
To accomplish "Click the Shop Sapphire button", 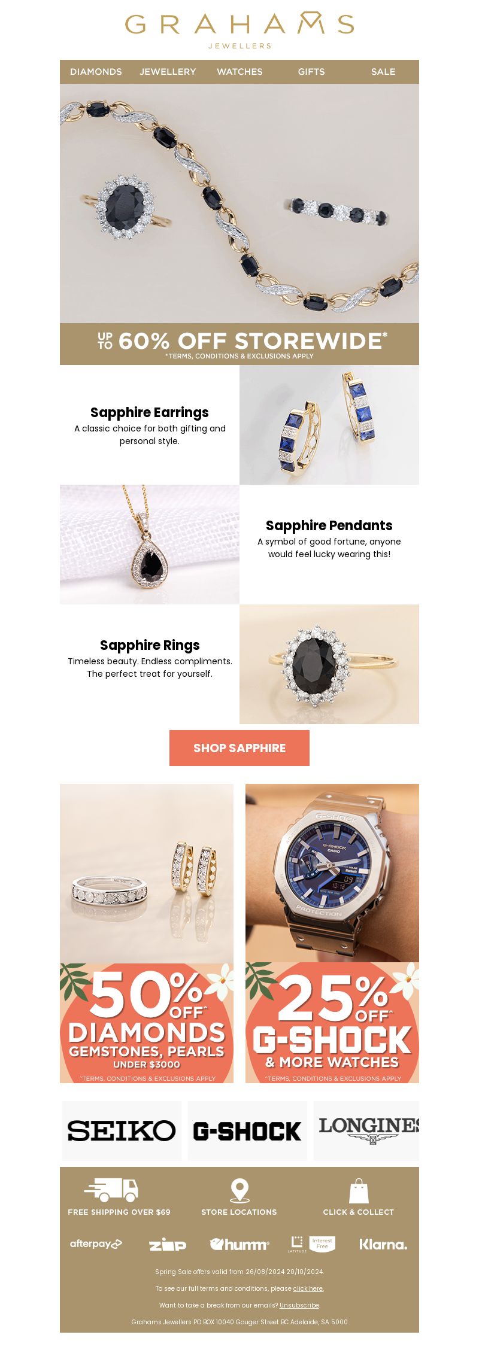I will pyautogui.click(x=239, y=748).
